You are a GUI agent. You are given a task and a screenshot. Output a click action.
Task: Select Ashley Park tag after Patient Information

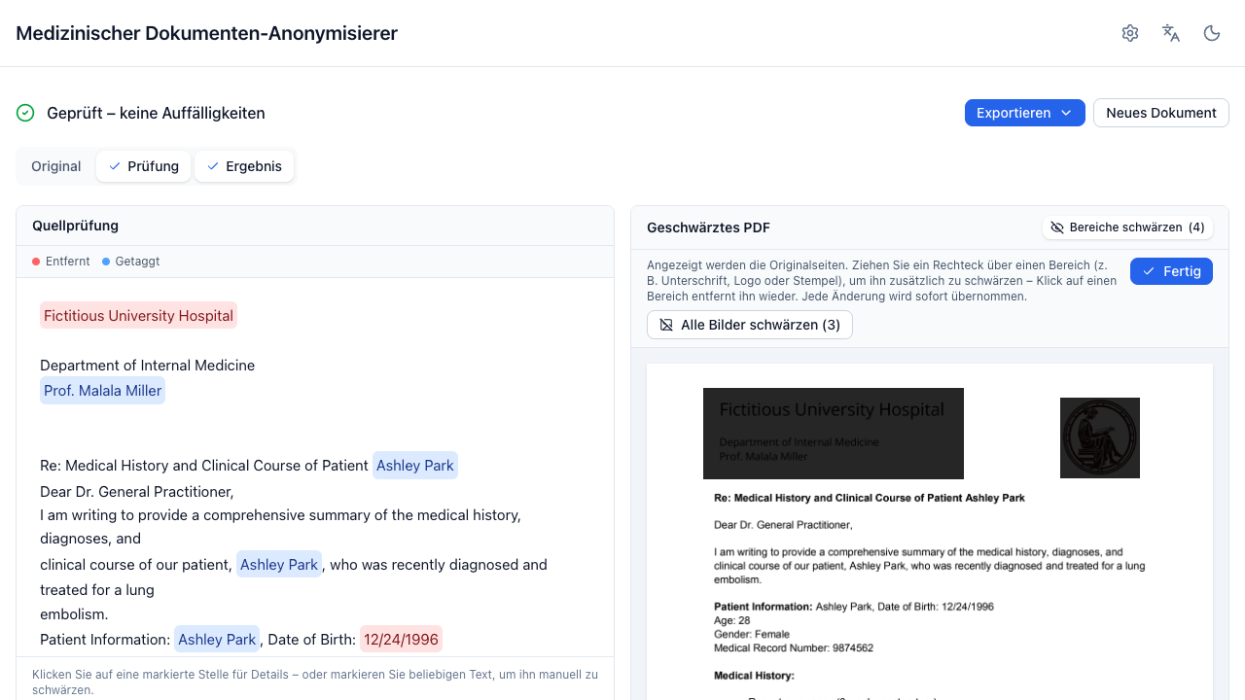click(x=217, y=640)
